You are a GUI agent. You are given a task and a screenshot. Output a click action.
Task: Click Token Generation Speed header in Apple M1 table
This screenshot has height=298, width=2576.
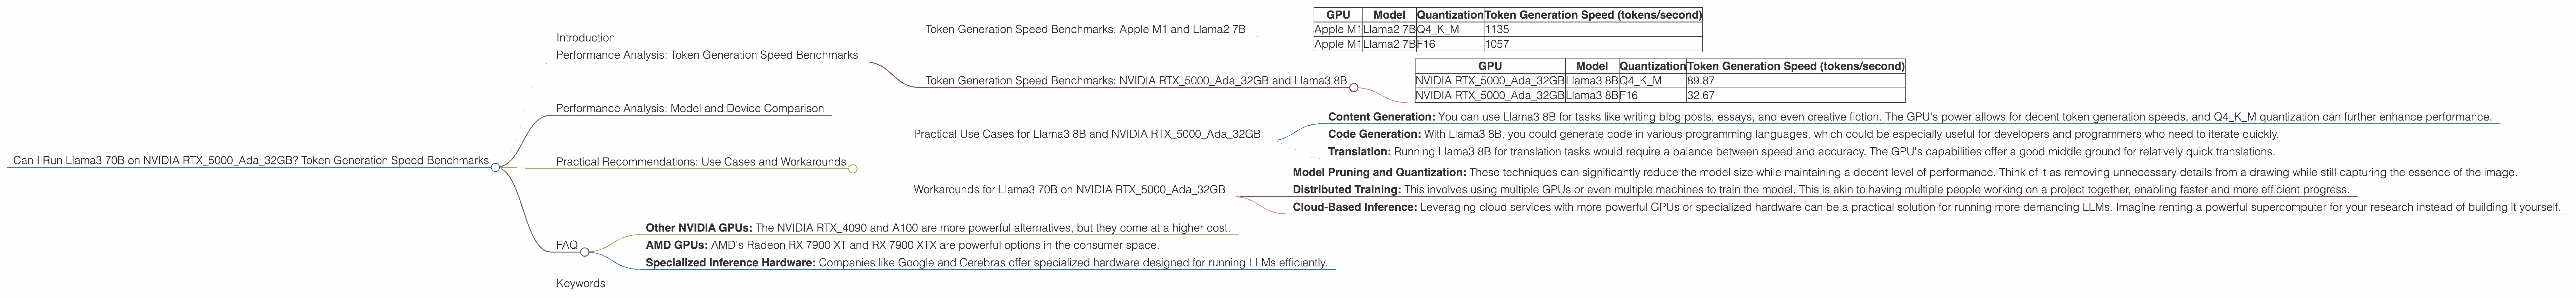coord(1593,15)
